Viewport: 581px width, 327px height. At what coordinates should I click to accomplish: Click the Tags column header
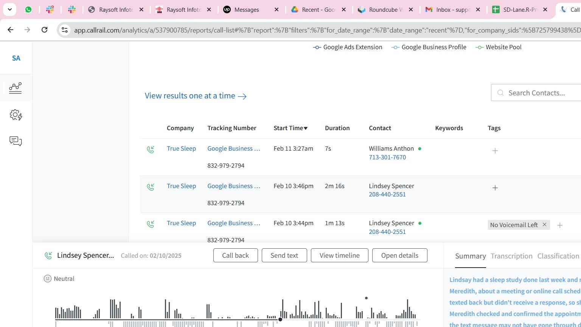tap(494, 128)
